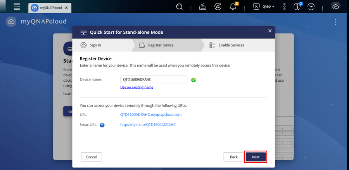The width and height of the screenshot is (349, 170).
Task: Open external devices sync icon
Action: [x=218, y=7]
